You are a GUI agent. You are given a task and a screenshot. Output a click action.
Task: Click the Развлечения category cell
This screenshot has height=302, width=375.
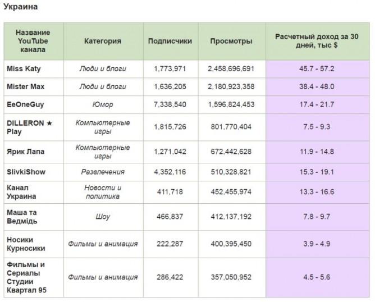click(x=103, y=171)
